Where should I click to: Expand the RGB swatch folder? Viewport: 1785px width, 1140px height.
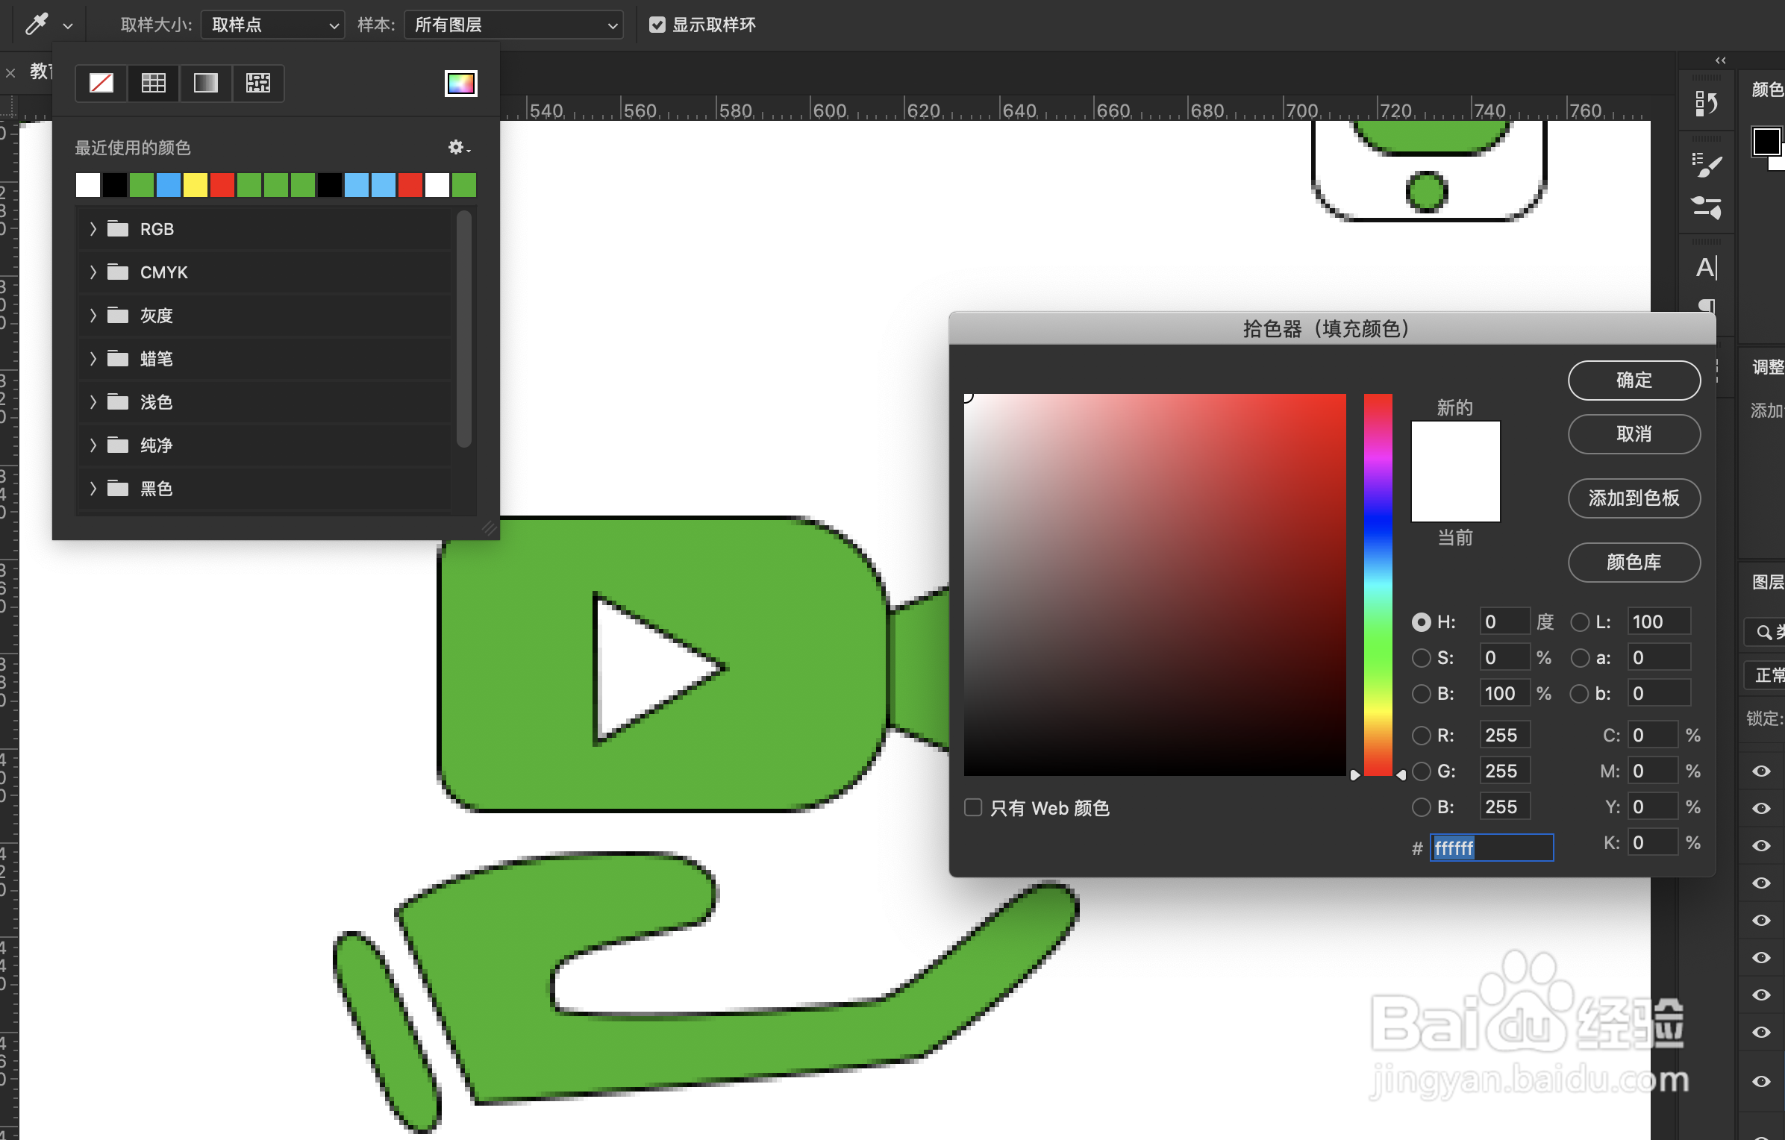[x=93, y=229]
